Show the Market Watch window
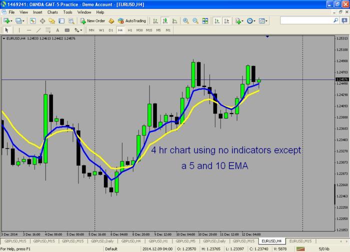Screen dimensions: 350x252 coord(32,21)
